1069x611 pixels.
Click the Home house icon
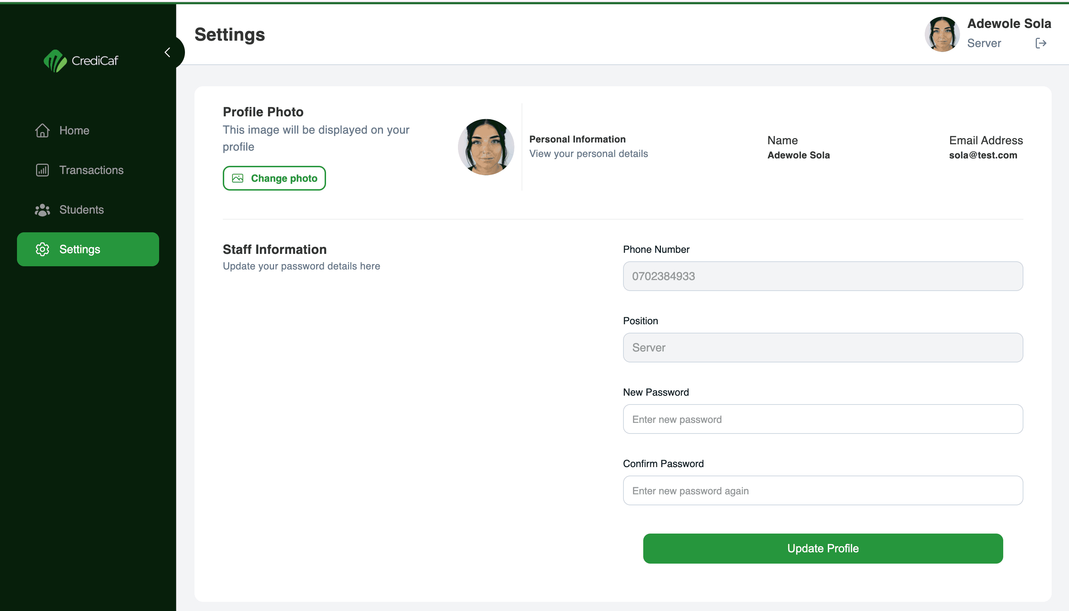[42, 130]
